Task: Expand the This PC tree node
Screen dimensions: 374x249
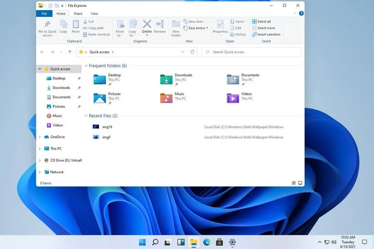Action: 40,149
